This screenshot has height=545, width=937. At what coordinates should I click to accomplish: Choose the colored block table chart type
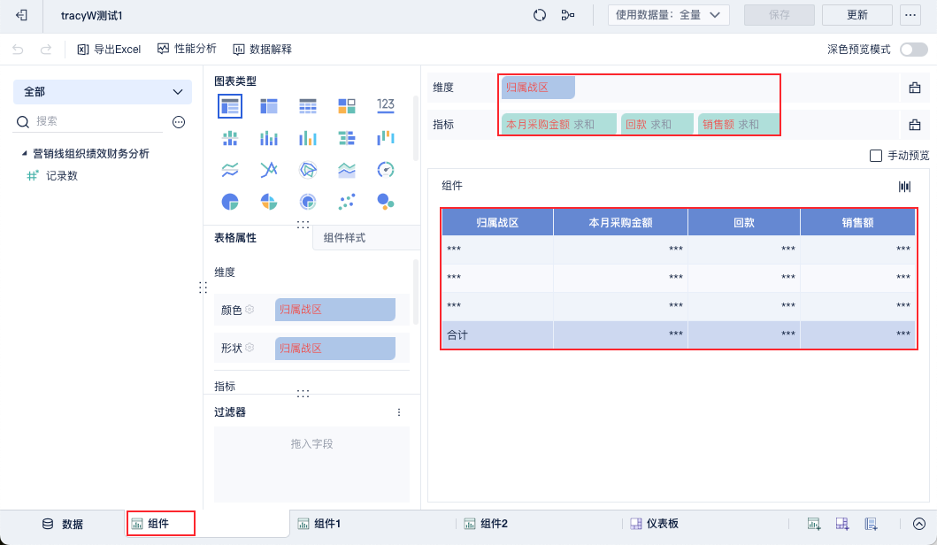click(x=347, y=106)
